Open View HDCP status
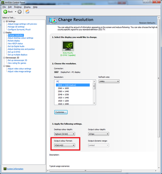This screenshot has height=174, width=162. click(15, 44)
